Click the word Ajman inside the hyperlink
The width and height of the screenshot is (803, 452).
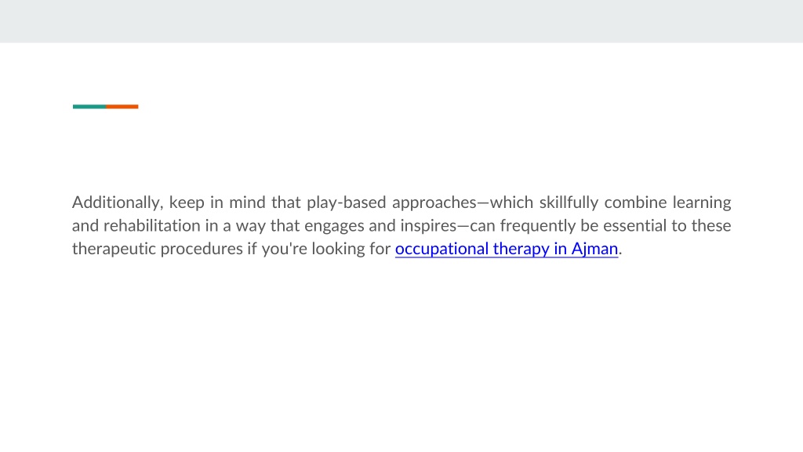coord(594,249)
